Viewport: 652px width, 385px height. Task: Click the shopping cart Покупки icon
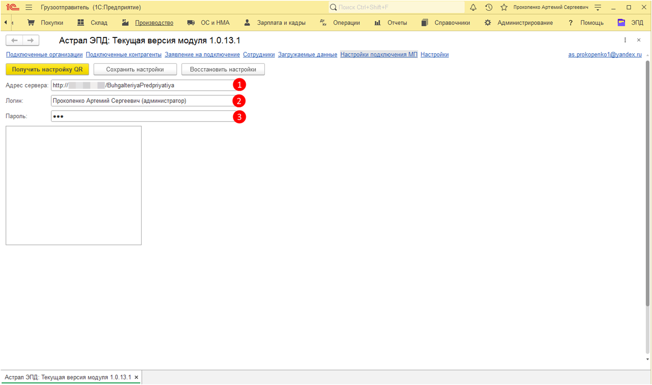(31, 22)
